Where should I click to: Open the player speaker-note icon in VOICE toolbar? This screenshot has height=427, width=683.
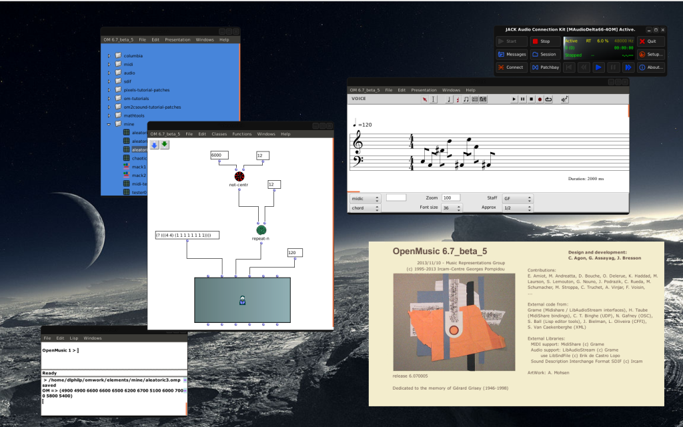point(564,99)
